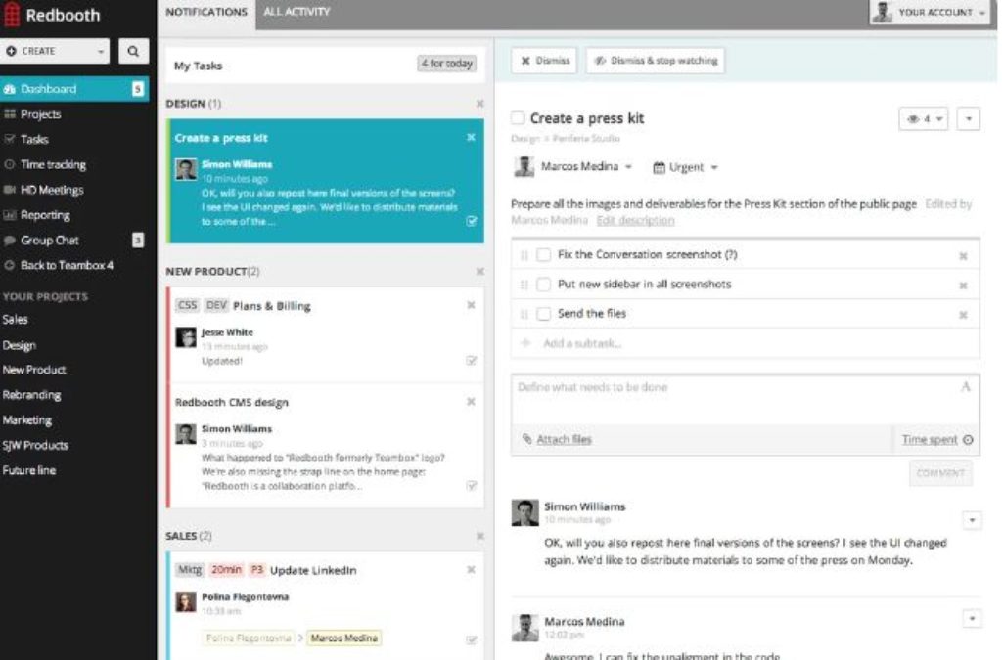1002x660 pixels.
Task: Click check icon on Update LinkedIn card
Action: click(x=472, y=638)
